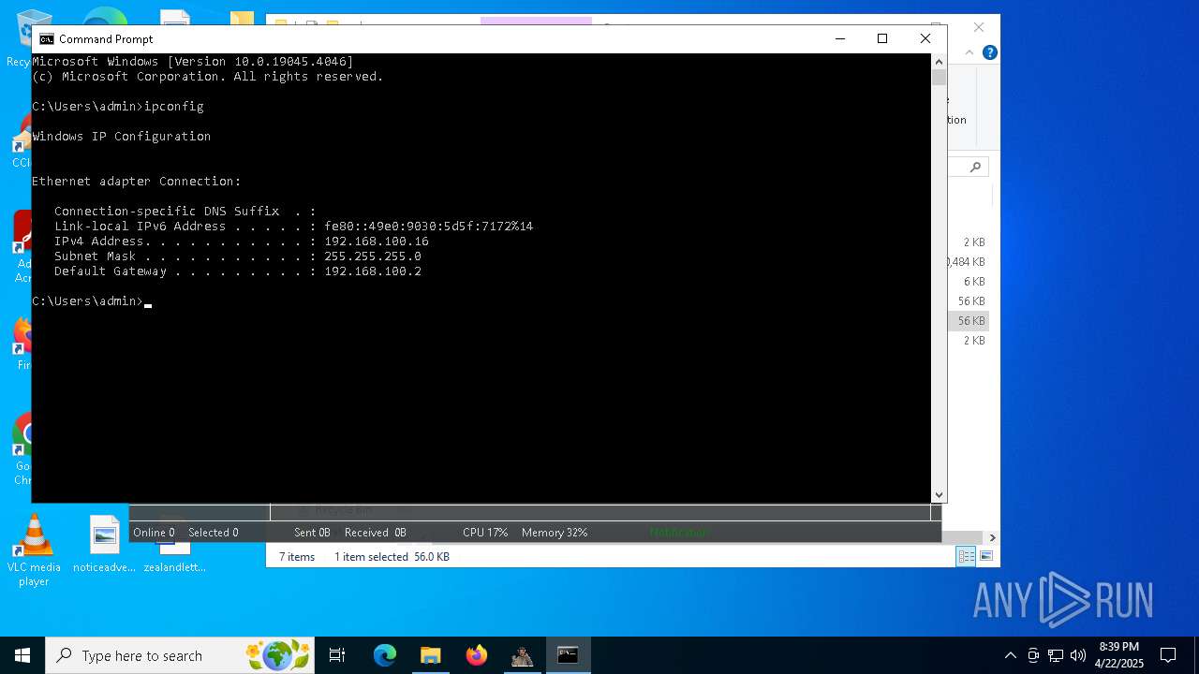Click the green Notification label in status bar
Image resolution: width=1199 pixels, height=674 pixels.
tap(678, 533)
